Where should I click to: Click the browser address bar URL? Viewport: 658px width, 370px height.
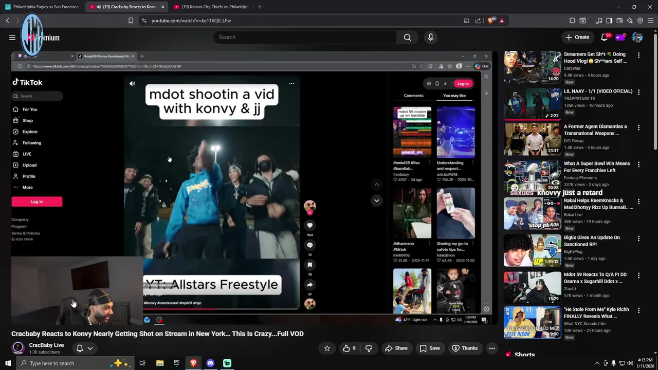(x=191, y=21)
